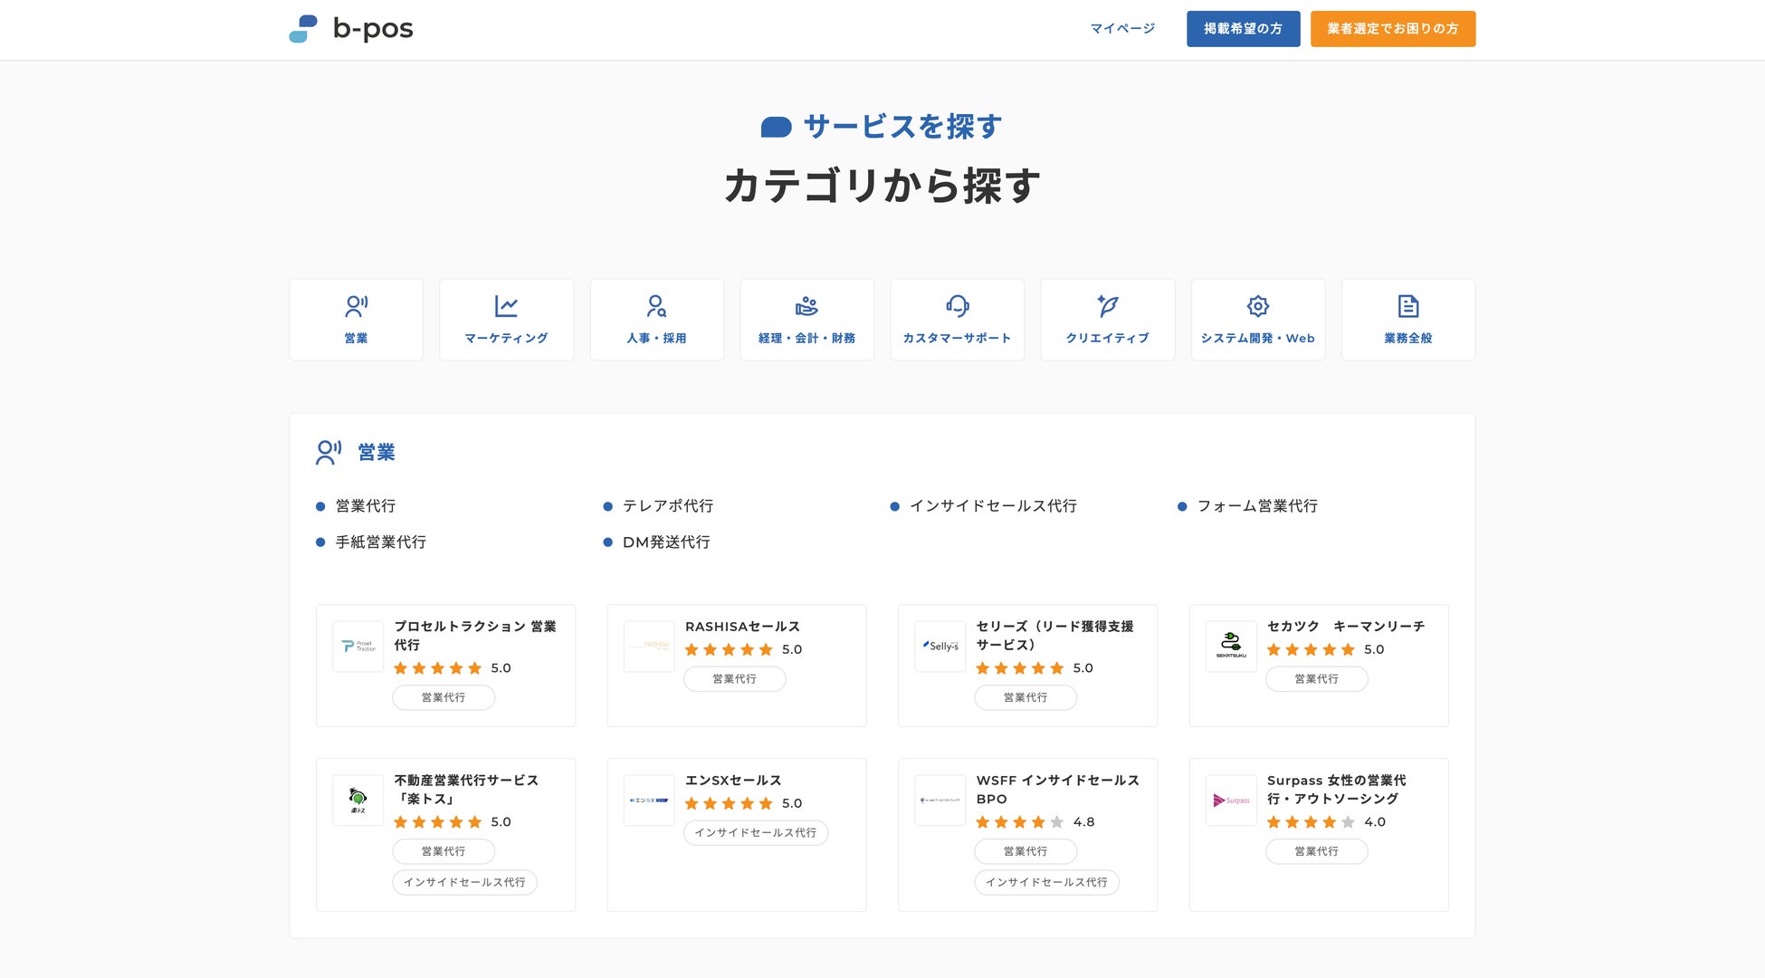Screen dimensions: 1765x978
Task: Select the 経理・会計・財務 hand icon
Action: coord(806,306)
